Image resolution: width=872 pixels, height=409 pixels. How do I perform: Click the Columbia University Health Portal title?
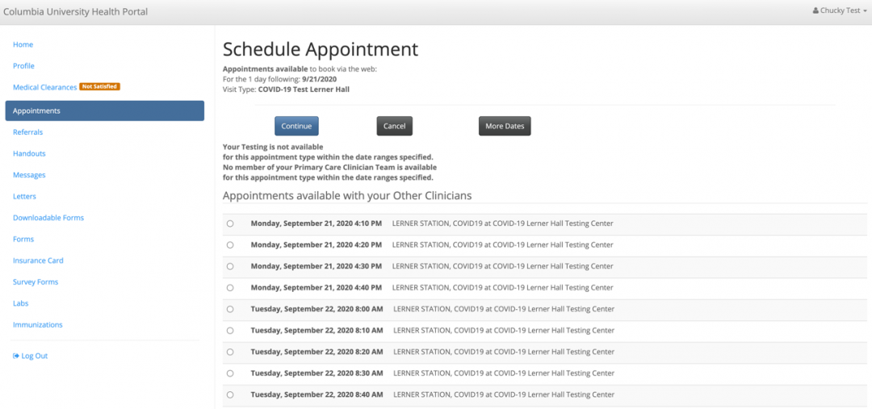point(75,12)
